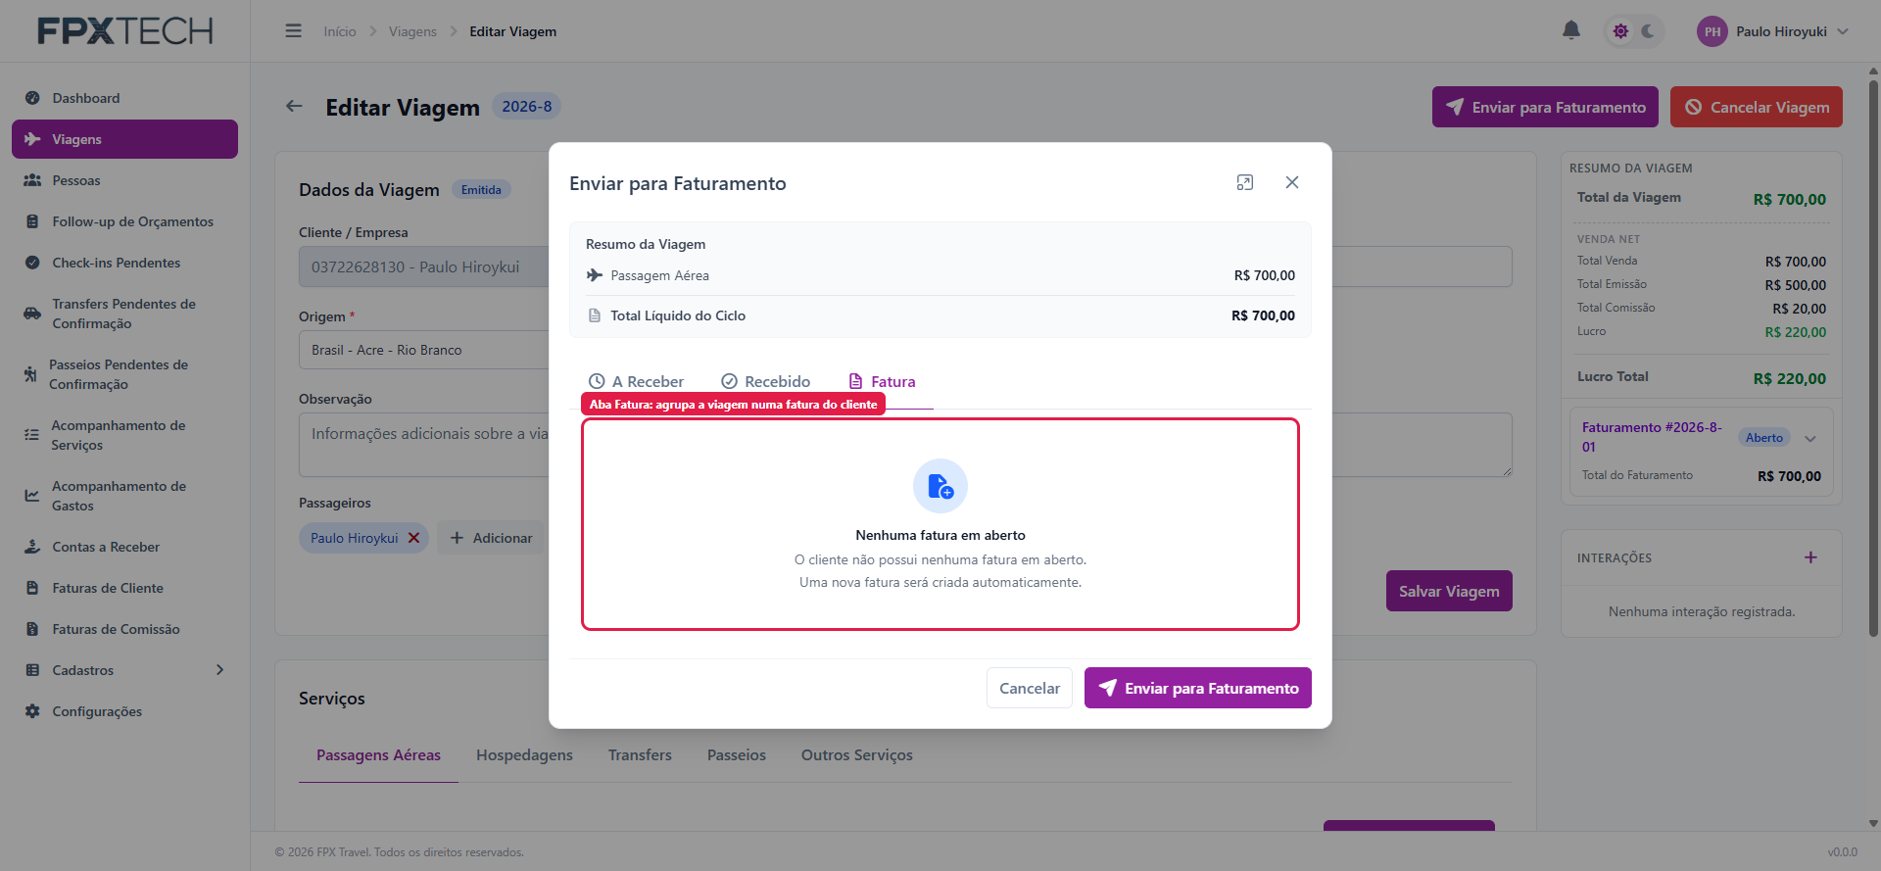
Task: Switch to dark theme moon toggle
Action: (1648, 31)
